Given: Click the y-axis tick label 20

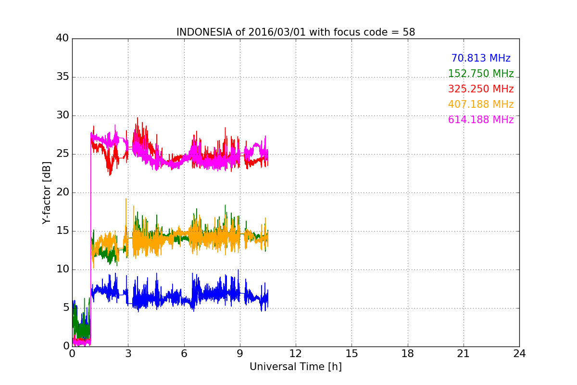Looking at the screenshot, I should pos(63,192).
